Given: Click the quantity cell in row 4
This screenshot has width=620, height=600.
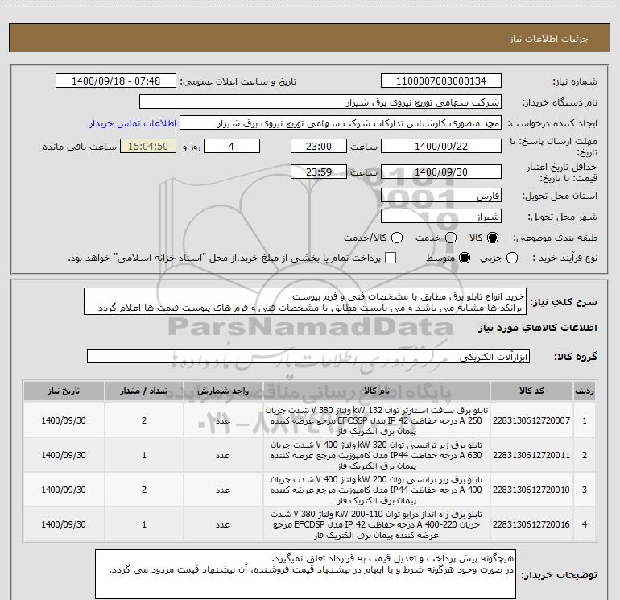Looking at the screenshot, I should (144, 524).
